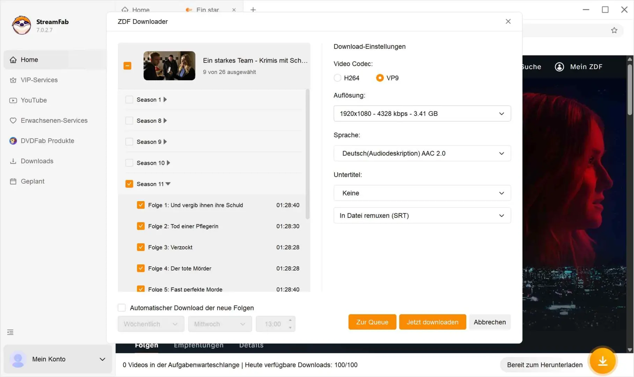Uncheck Folge 2: Tod einer Pflegerin

[x=141, y=226]
